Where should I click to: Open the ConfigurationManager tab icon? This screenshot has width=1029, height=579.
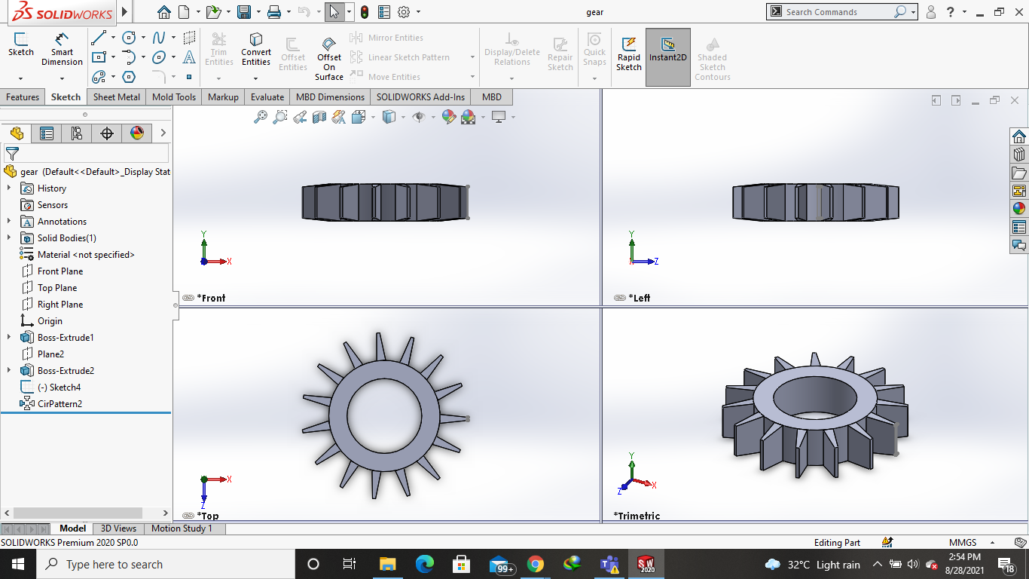76,133
